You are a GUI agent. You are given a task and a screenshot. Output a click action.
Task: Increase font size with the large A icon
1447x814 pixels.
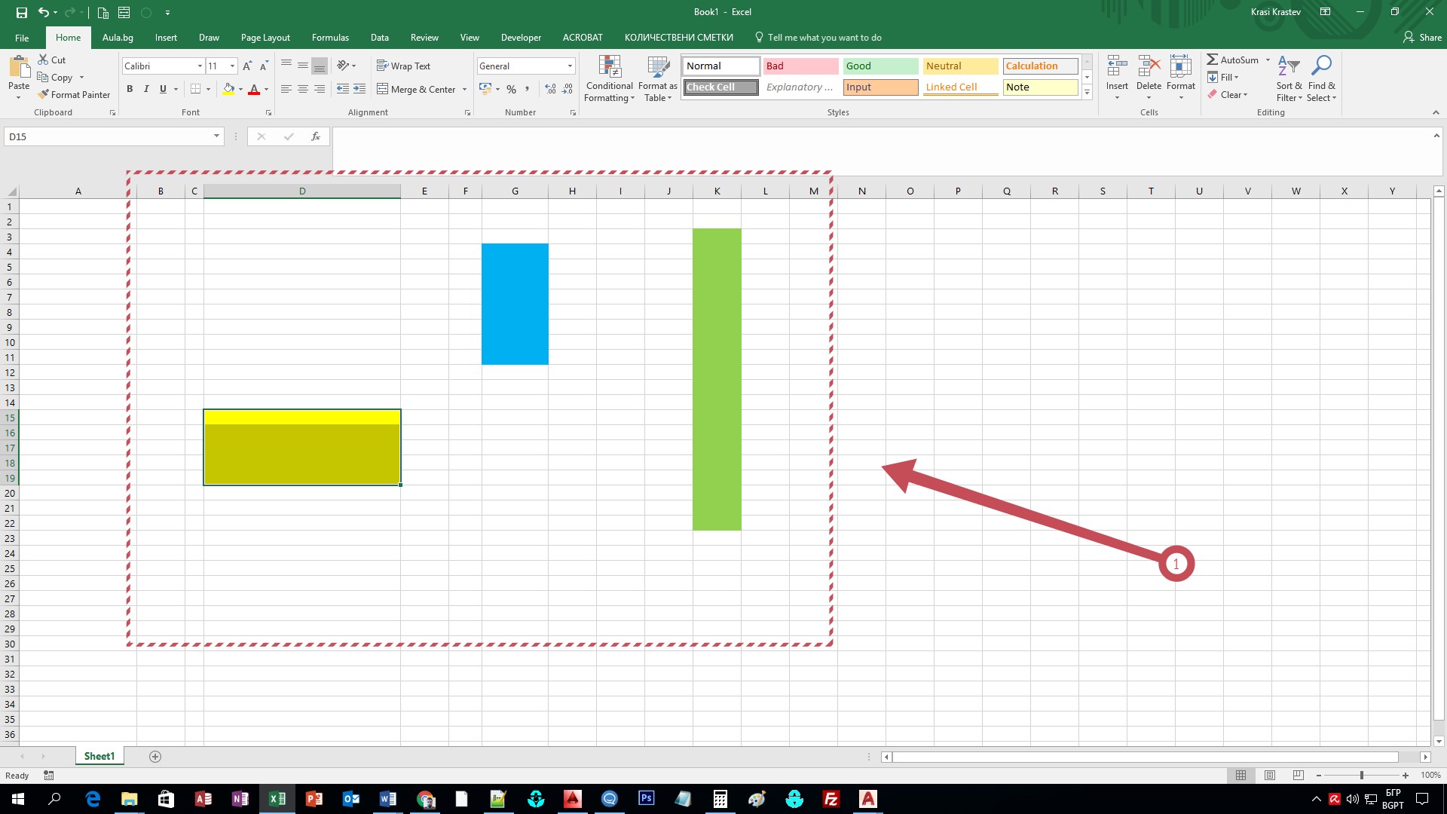(247, 66)
